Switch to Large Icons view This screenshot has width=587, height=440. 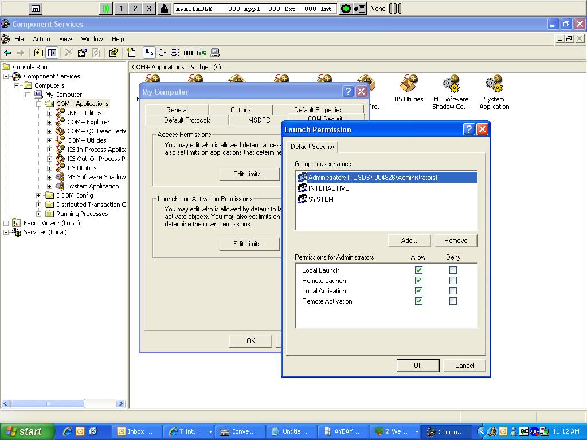(149, 53)
